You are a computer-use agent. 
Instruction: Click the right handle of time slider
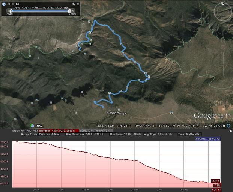coord(69,11)
